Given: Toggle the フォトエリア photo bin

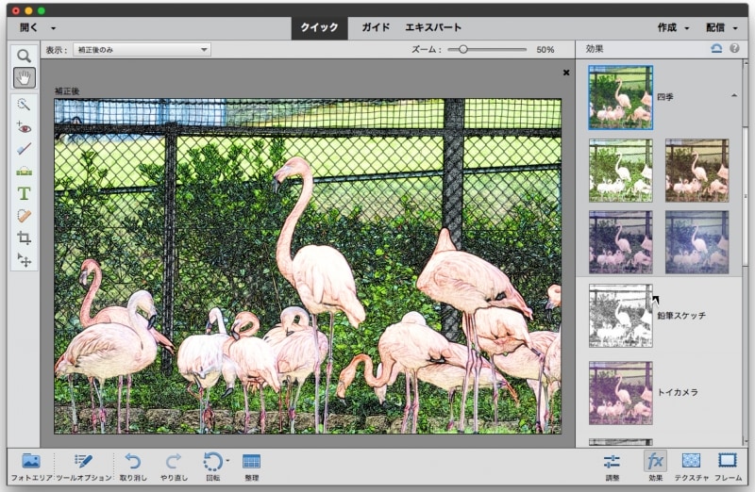Looking at the screenshot, I should (30, 462).
